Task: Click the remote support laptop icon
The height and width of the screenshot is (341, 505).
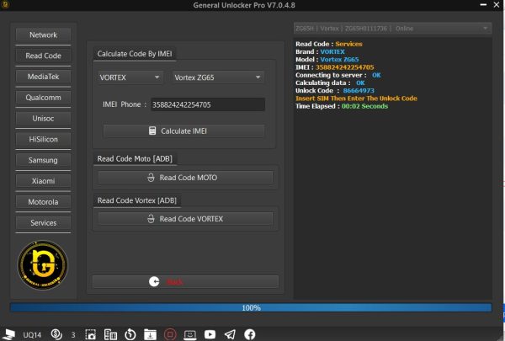Action: click(190, 335)
